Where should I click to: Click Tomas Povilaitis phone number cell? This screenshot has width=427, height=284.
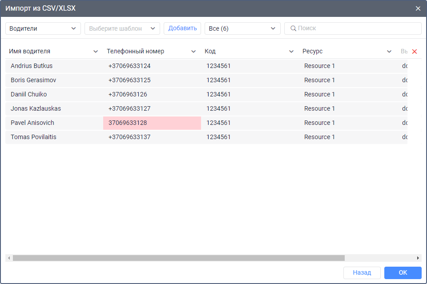click(152, 137)
